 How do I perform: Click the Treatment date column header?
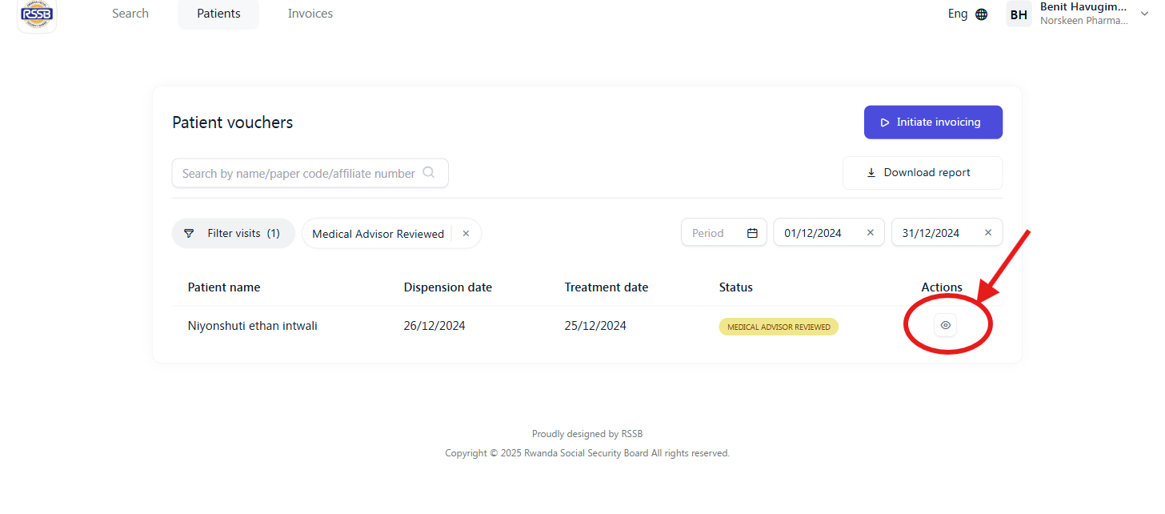point(607,287)
